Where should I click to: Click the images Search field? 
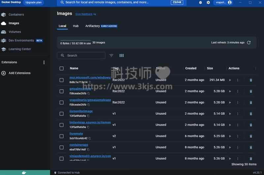81,56
